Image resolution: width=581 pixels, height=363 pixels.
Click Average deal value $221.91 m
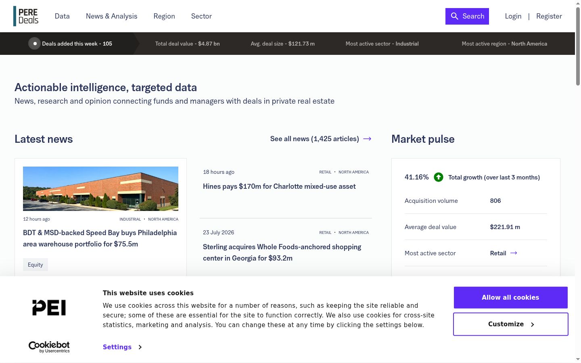[505, 227]
